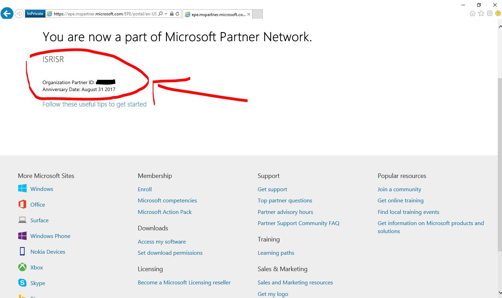Click the address bar URL field

pyautogui.click(x=105, y=14)
